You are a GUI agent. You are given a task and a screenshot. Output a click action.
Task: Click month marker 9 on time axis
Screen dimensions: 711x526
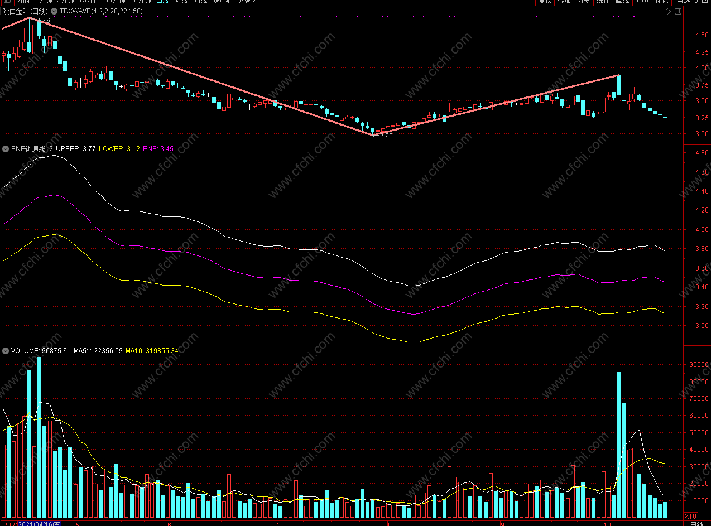point(502,524)
